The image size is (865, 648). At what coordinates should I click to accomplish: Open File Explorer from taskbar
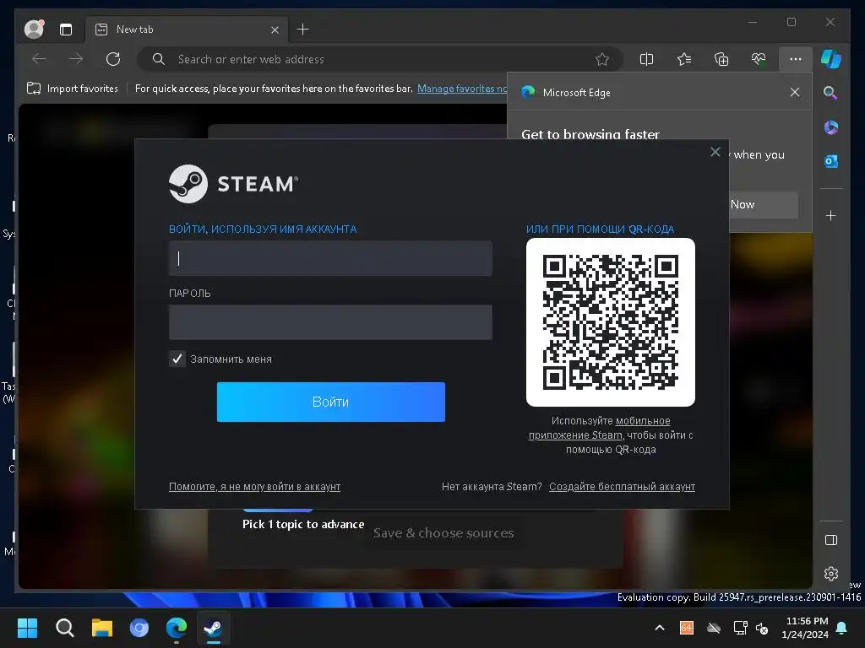click(x=101, y=628)
